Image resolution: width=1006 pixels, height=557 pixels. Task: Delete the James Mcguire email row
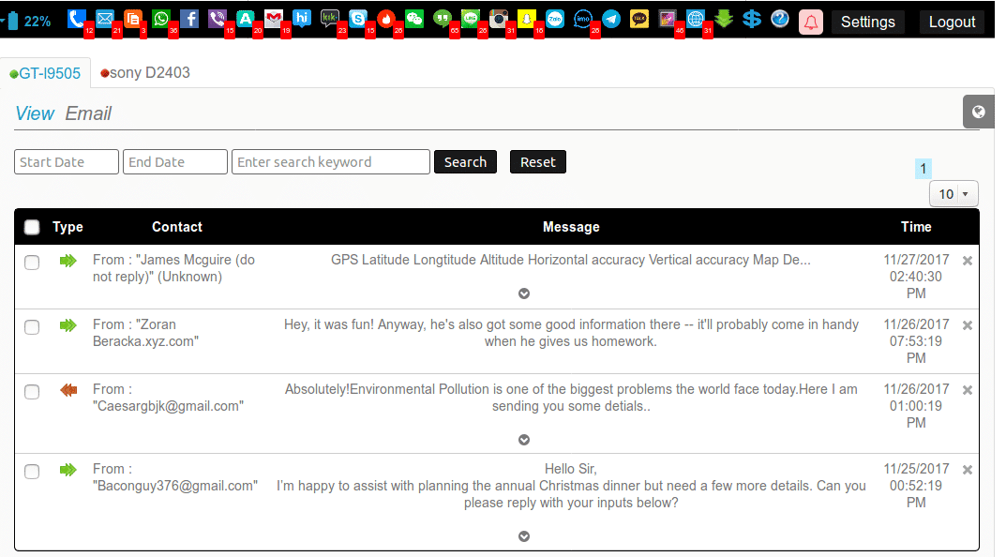(968, 261)
